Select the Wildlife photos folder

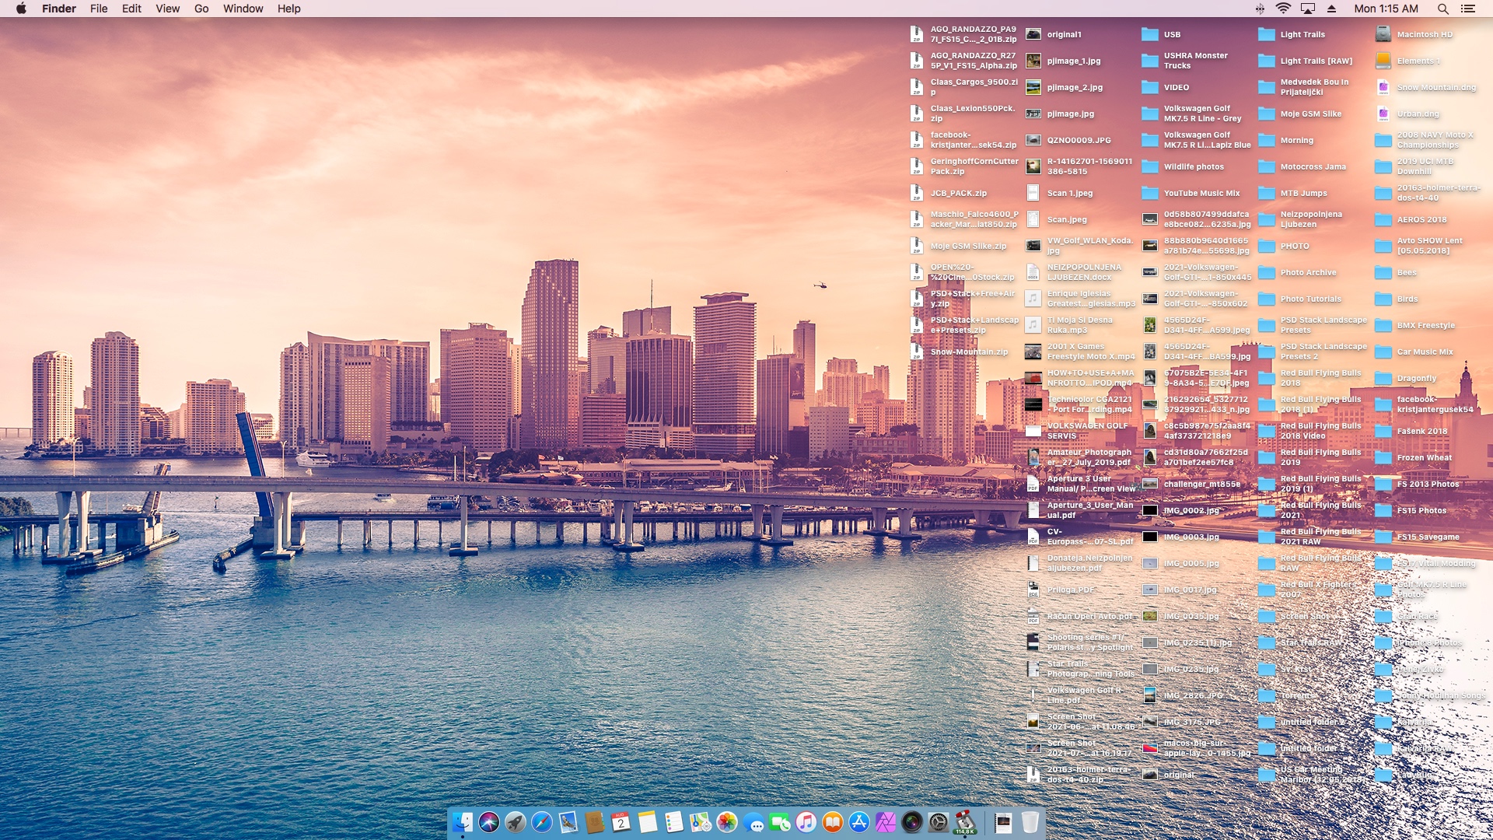[1150, 166]
